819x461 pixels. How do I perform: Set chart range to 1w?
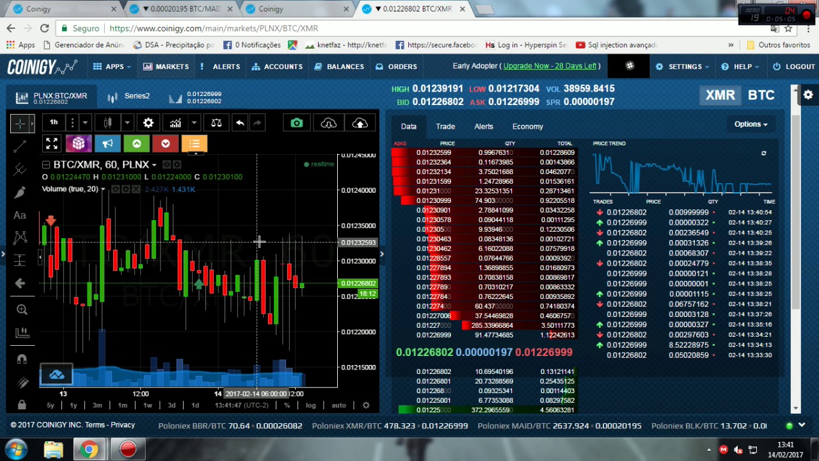pyautogui.click(x=148, y=405)
